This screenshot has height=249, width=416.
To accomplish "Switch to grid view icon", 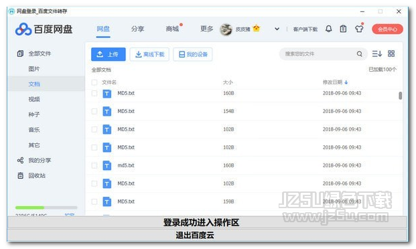I will pos(391,54).
